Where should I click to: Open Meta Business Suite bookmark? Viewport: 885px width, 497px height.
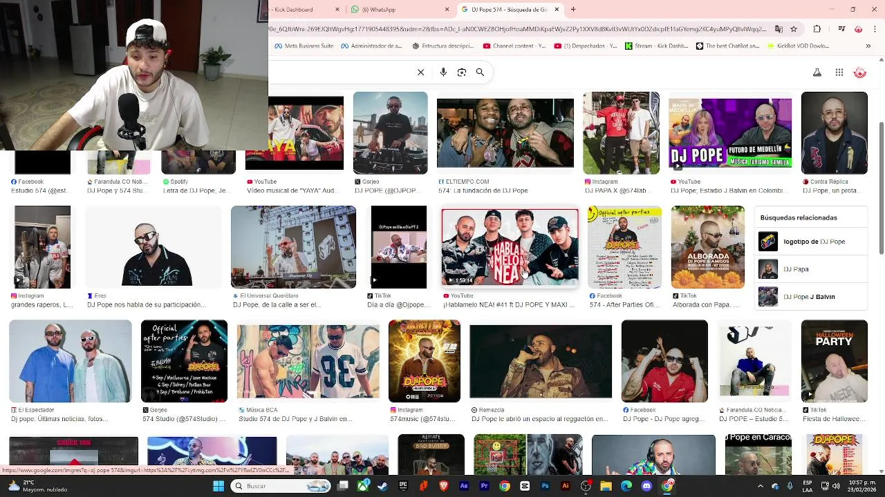coord(304,46)
